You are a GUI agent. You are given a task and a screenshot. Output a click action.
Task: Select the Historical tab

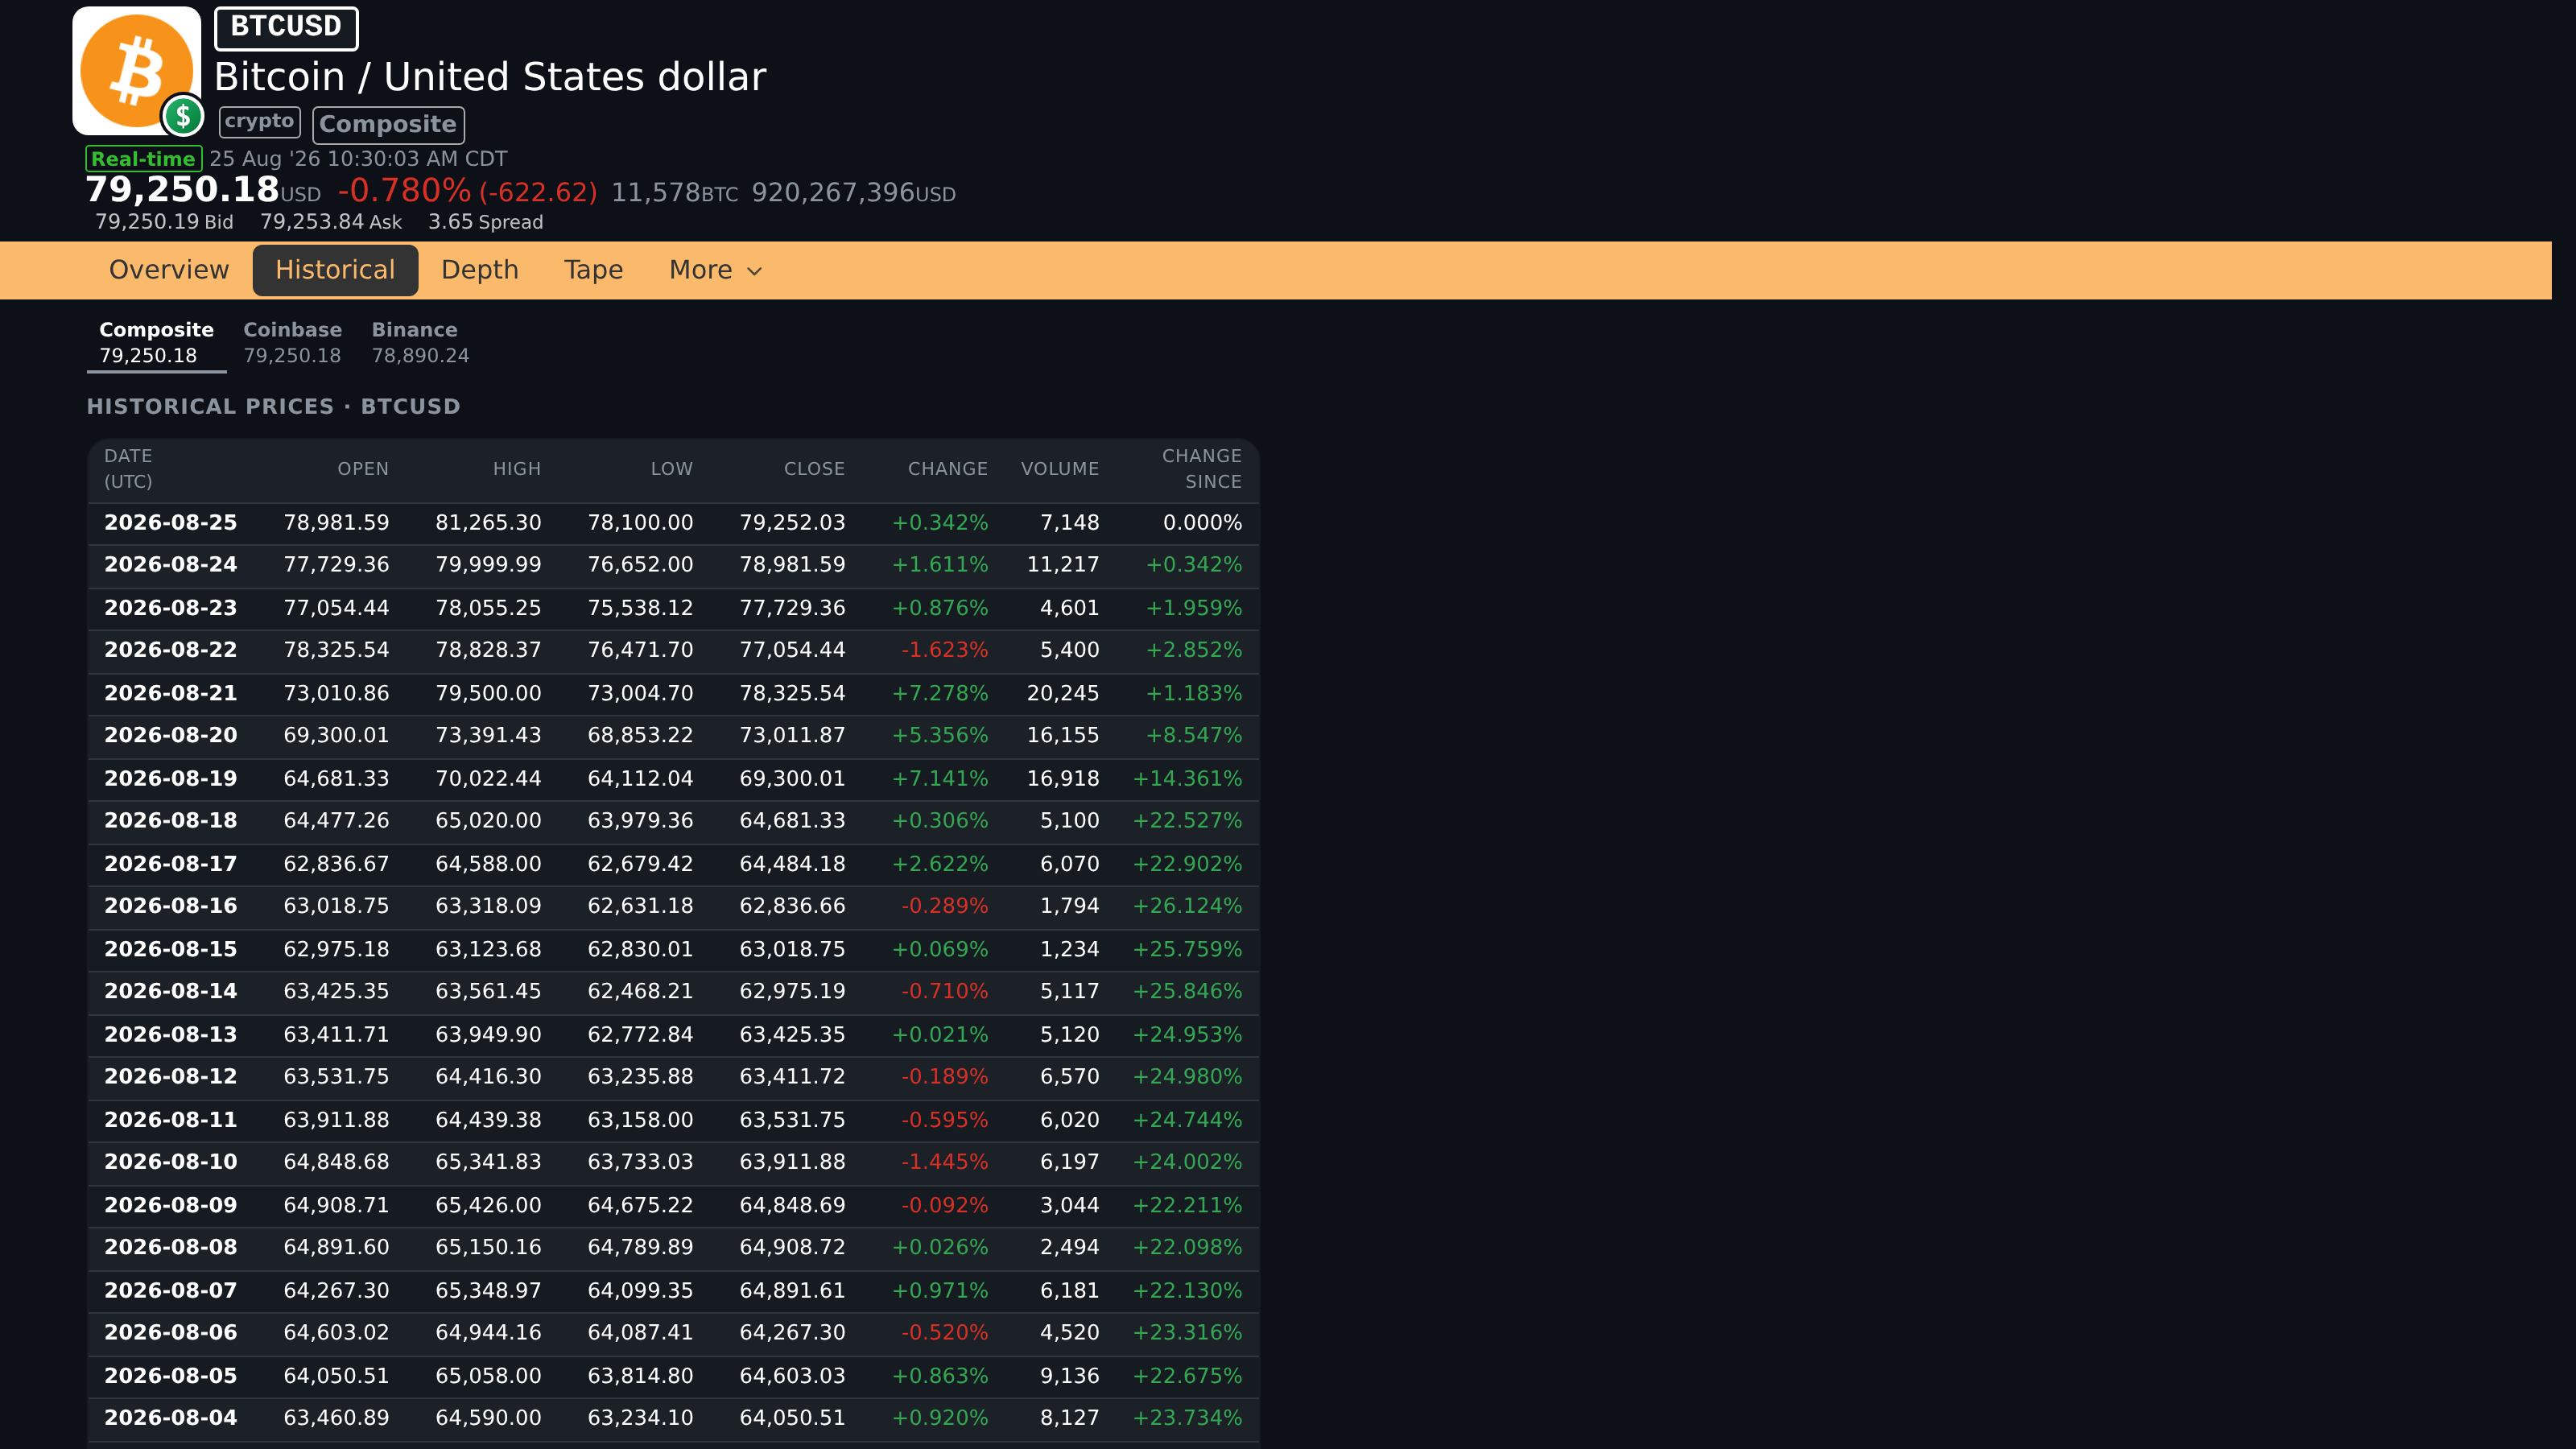335,270
